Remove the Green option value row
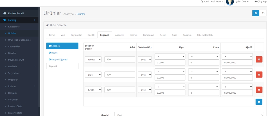 (x=259, y=90)
